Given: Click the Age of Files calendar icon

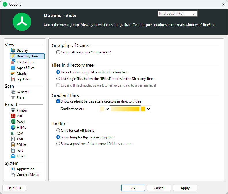Looking at the screenshot, I should tap(13, 68).
